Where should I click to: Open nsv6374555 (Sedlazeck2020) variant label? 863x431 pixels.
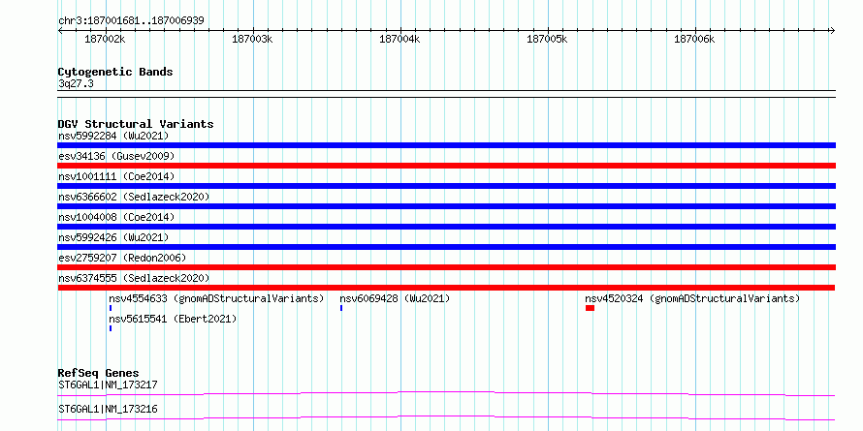(134, 278)
